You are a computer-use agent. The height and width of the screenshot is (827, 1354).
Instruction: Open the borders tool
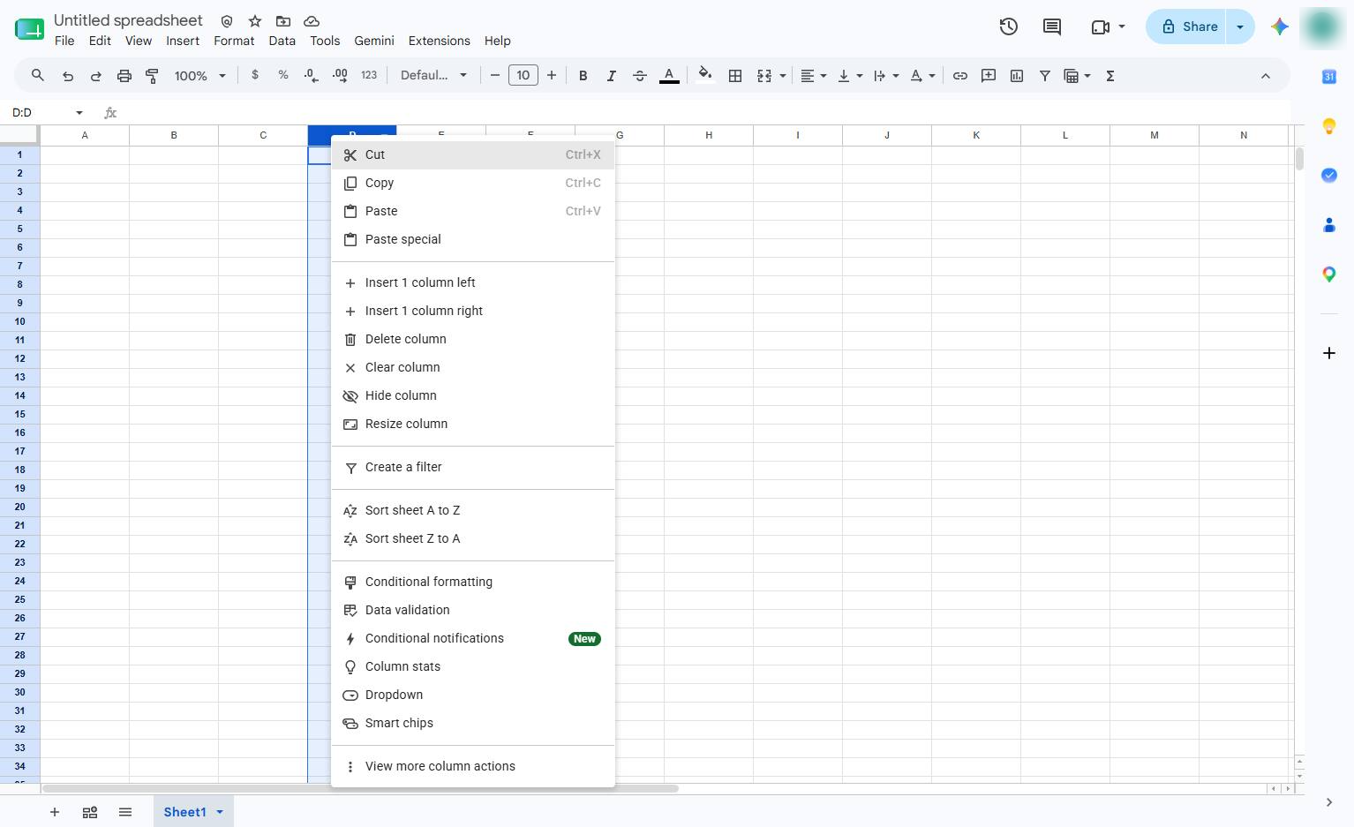click(x=734, y=76)
